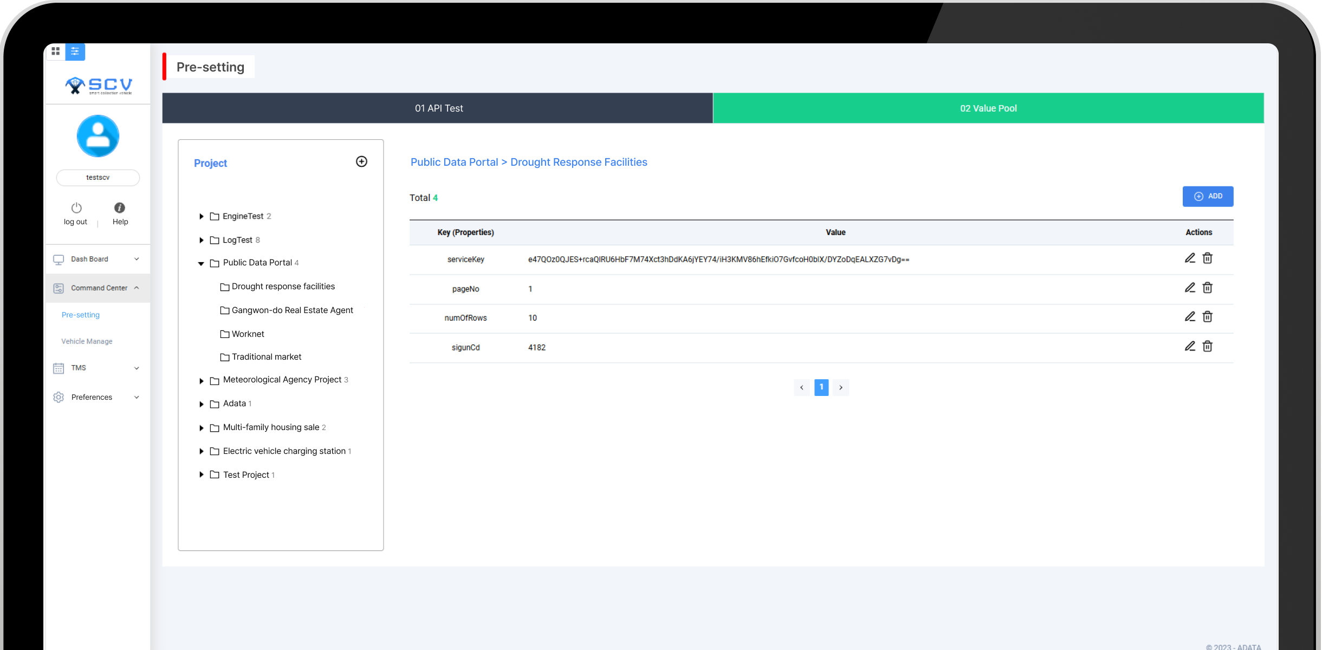Click the log out link

pos(75,222)
